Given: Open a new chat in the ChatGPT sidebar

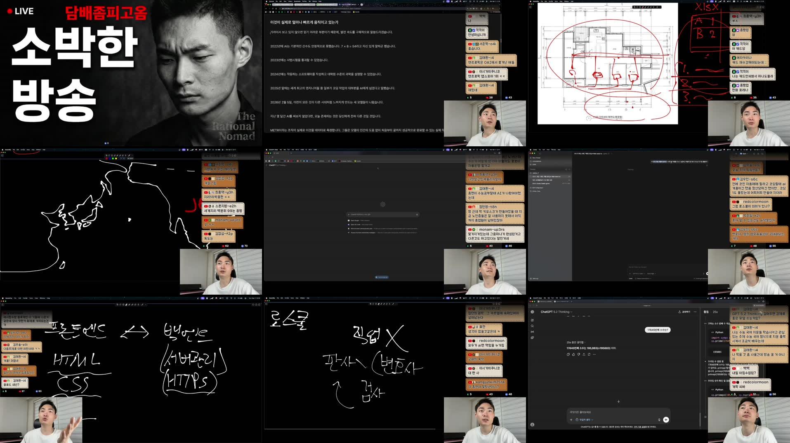Looking at the screenshot, I should pyautogui.click(x=532, y=320).
